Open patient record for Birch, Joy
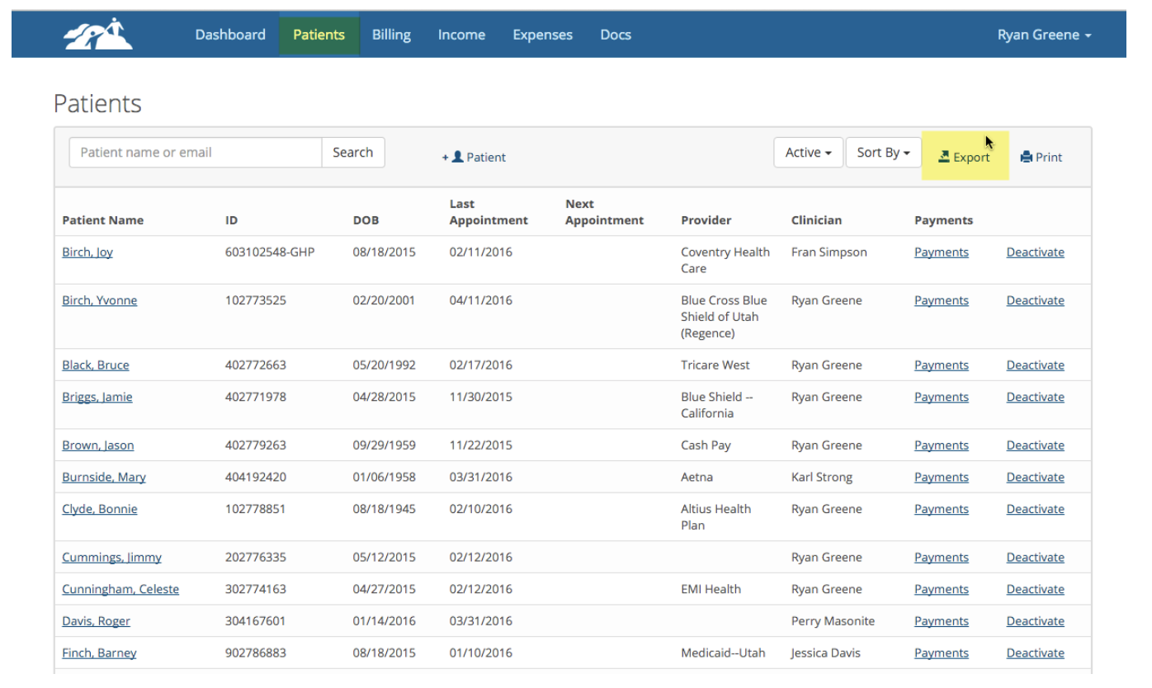The width and height of the screenshot is (1152, 688). coord(87,252)
